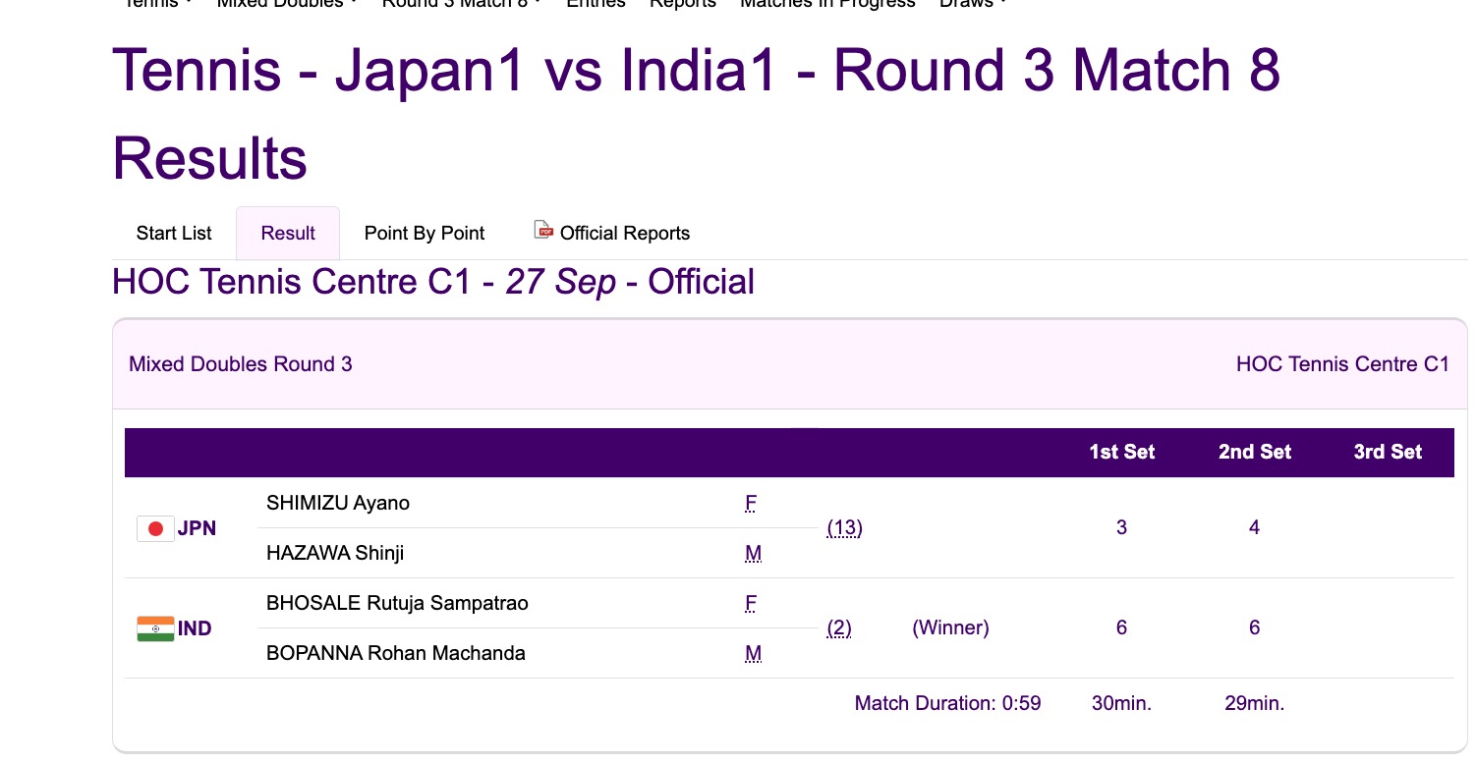Click the M gender marker for BOPANNA

point(753,654)
